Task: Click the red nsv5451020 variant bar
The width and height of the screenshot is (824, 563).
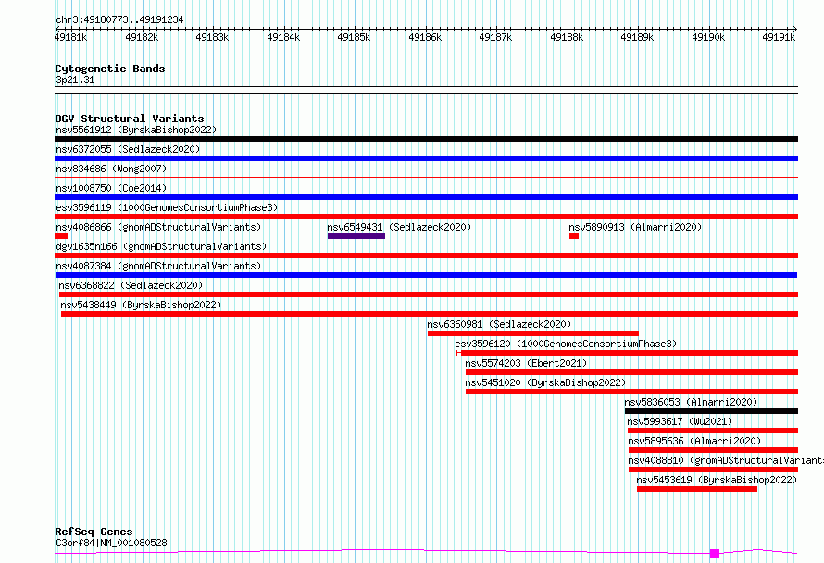Action: click(x=631, y=392)
